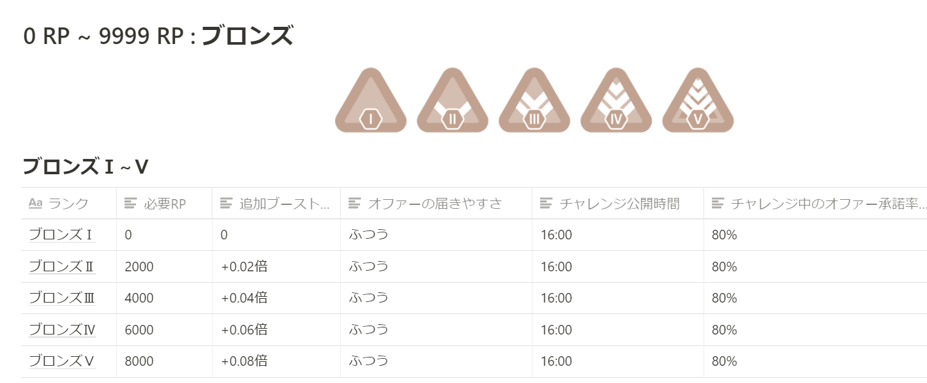The image size is (927, 383).
Task: Select the Bronze V rank badge image
Action: (697, 102)
